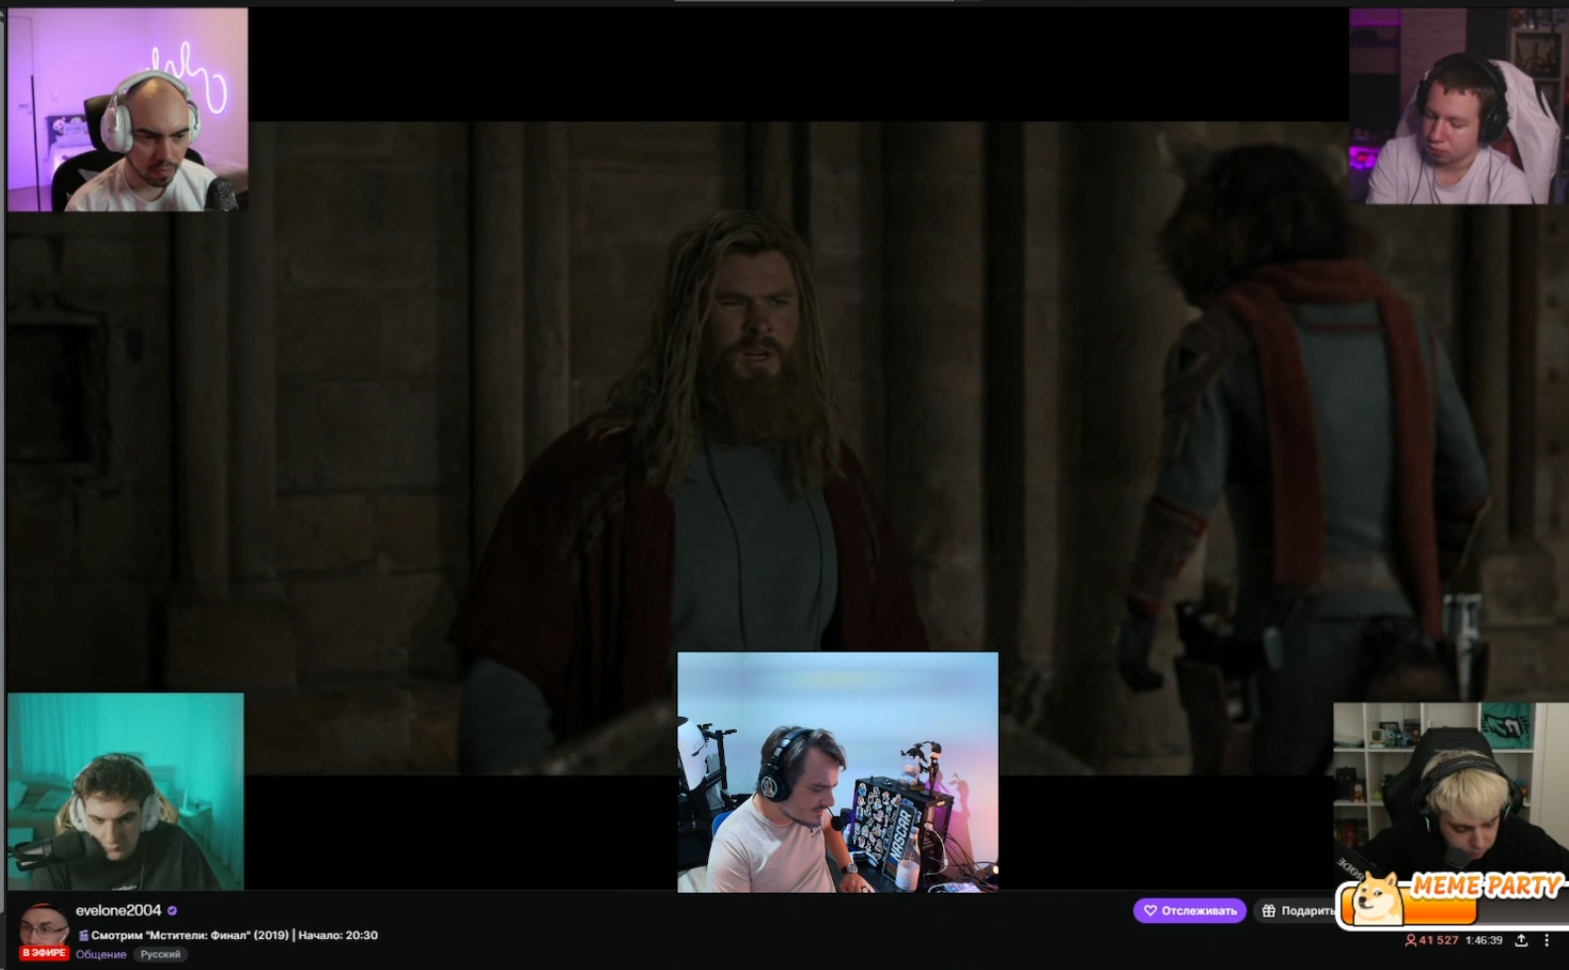Click the stream uptime 1:46:39
1569x970 pixels.
coord(1484,940)
